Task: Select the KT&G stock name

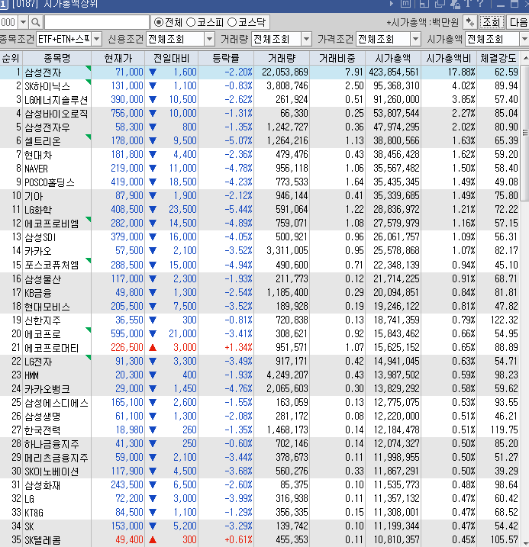Action: coord(34,513)
